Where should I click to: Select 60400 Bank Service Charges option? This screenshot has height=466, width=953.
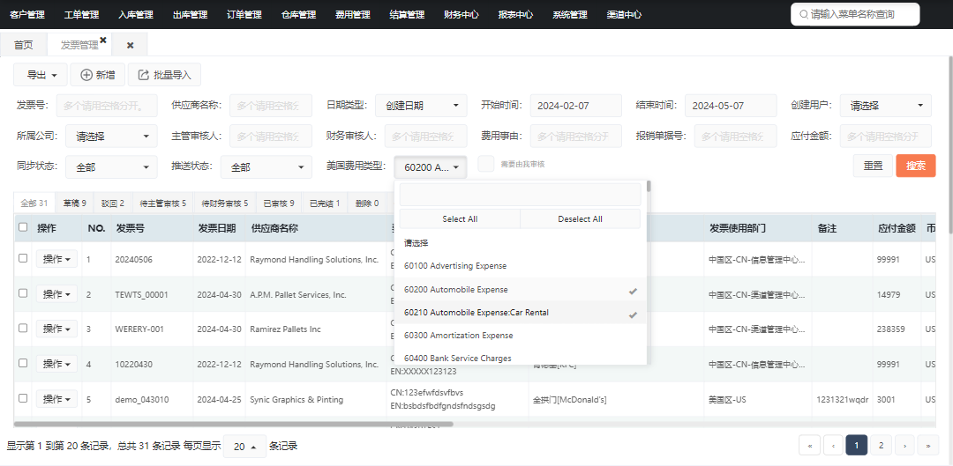[x=521, y=358]
